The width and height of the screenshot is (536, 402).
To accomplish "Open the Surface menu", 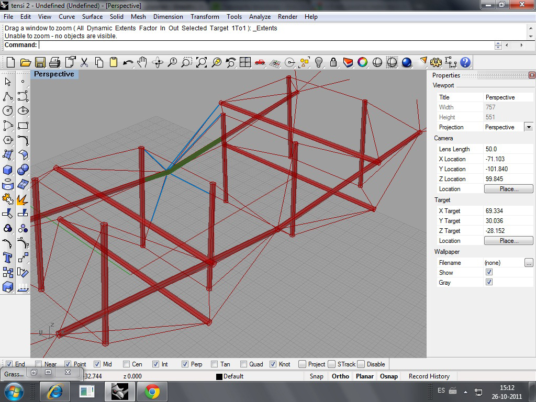I will click(x=92, y=17).
